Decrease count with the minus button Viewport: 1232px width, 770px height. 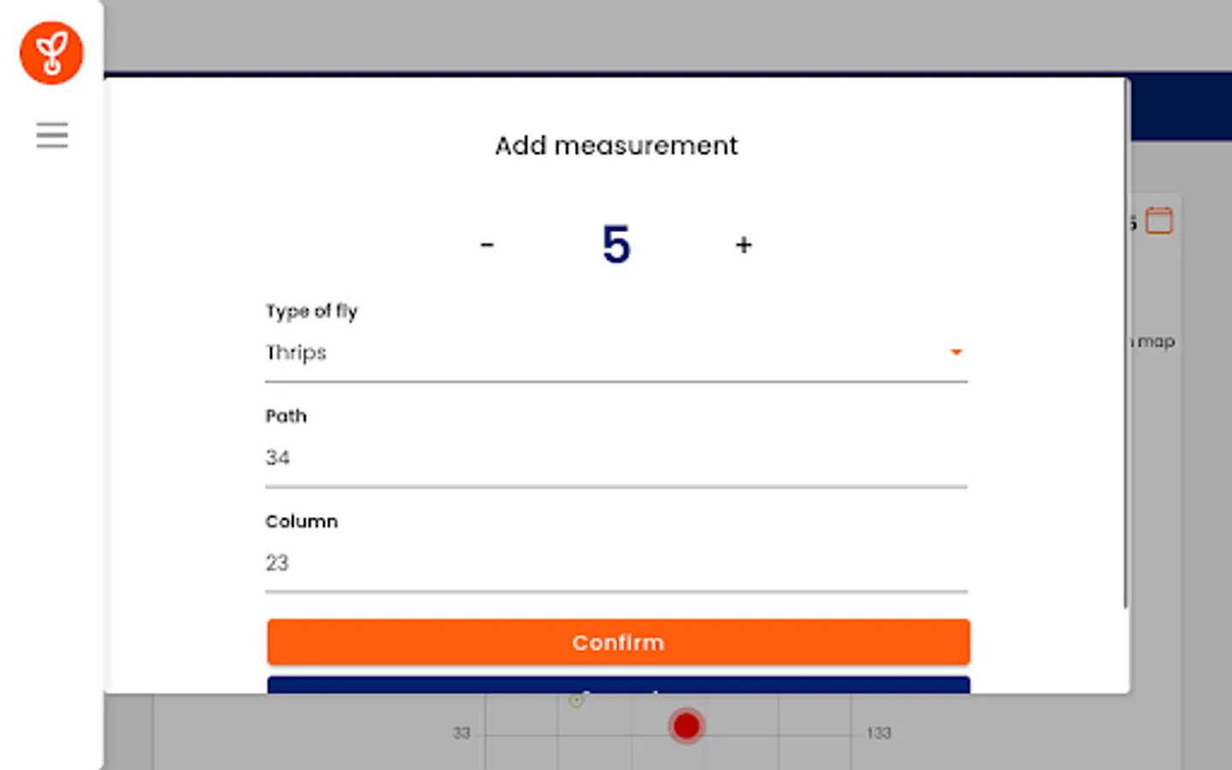pos(487,246)
